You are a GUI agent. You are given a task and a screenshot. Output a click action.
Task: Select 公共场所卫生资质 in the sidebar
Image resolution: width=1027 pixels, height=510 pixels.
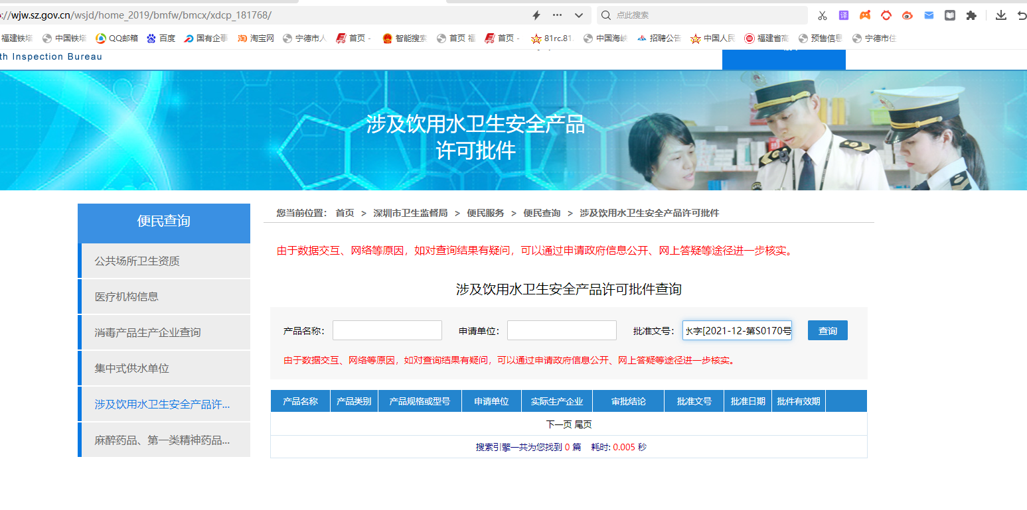coord(137,261)
